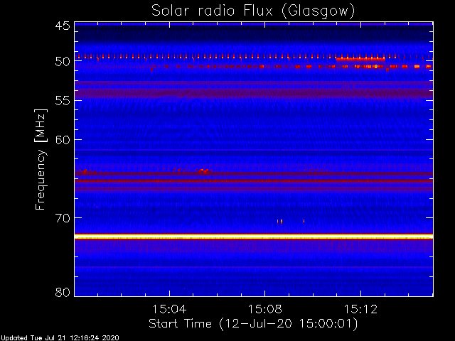Click the 60 frequency tick label

point(63,140)
